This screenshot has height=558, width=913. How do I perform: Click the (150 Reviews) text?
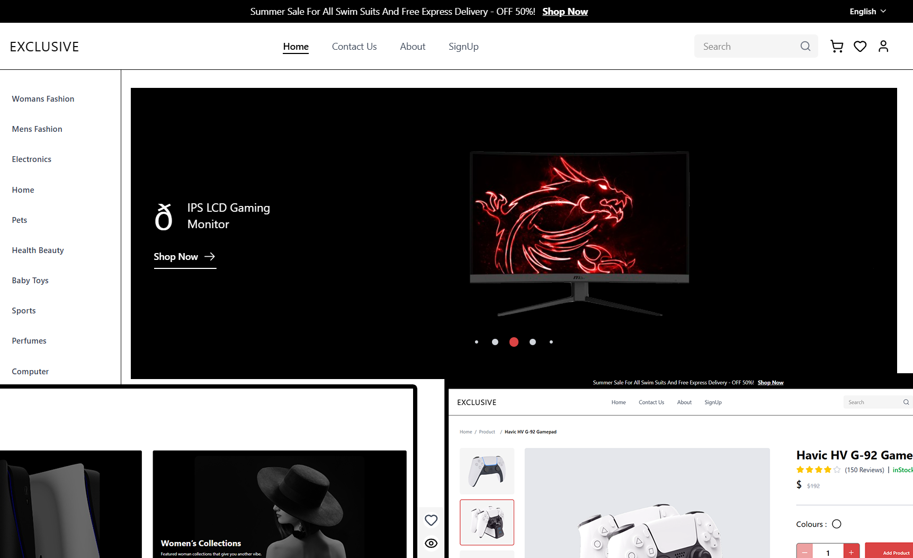(x=864, y=470)
